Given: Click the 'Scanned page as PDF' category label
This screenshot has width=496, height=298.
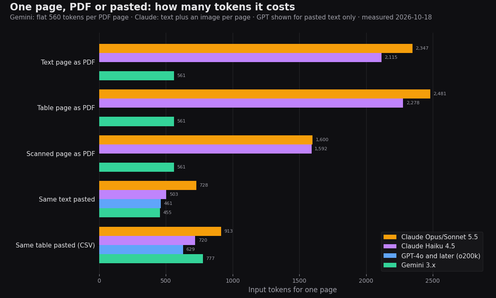Looking at the screenshot, I should point(61,154).
